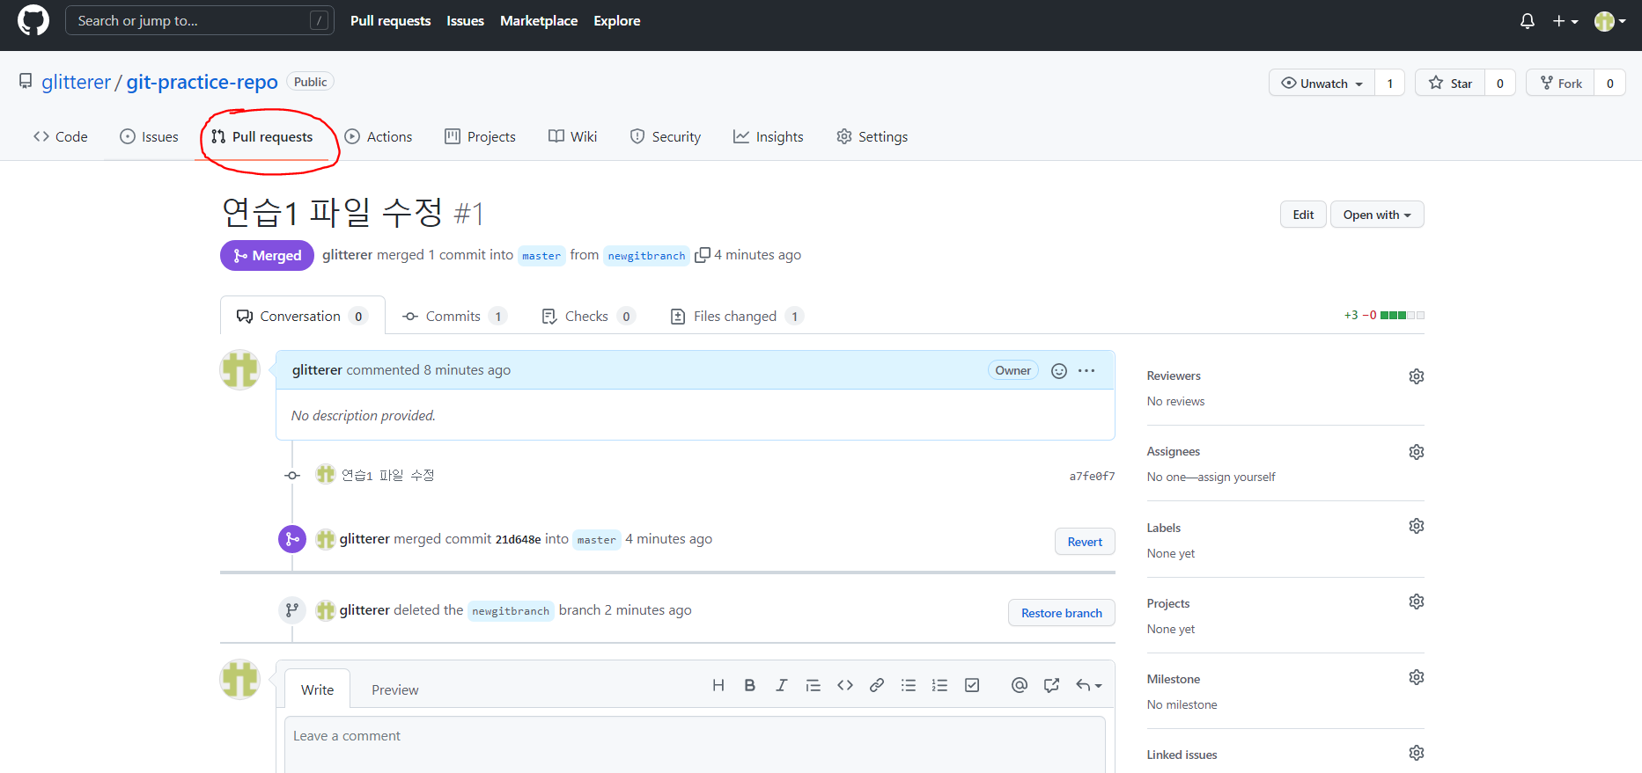Mention a user with the @ icon

1020,685
